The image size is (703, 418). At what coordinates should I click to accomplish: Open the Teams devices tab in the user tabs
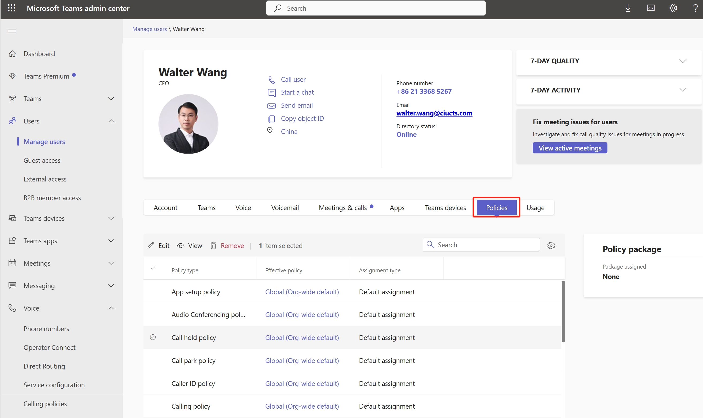pos(445,208)
